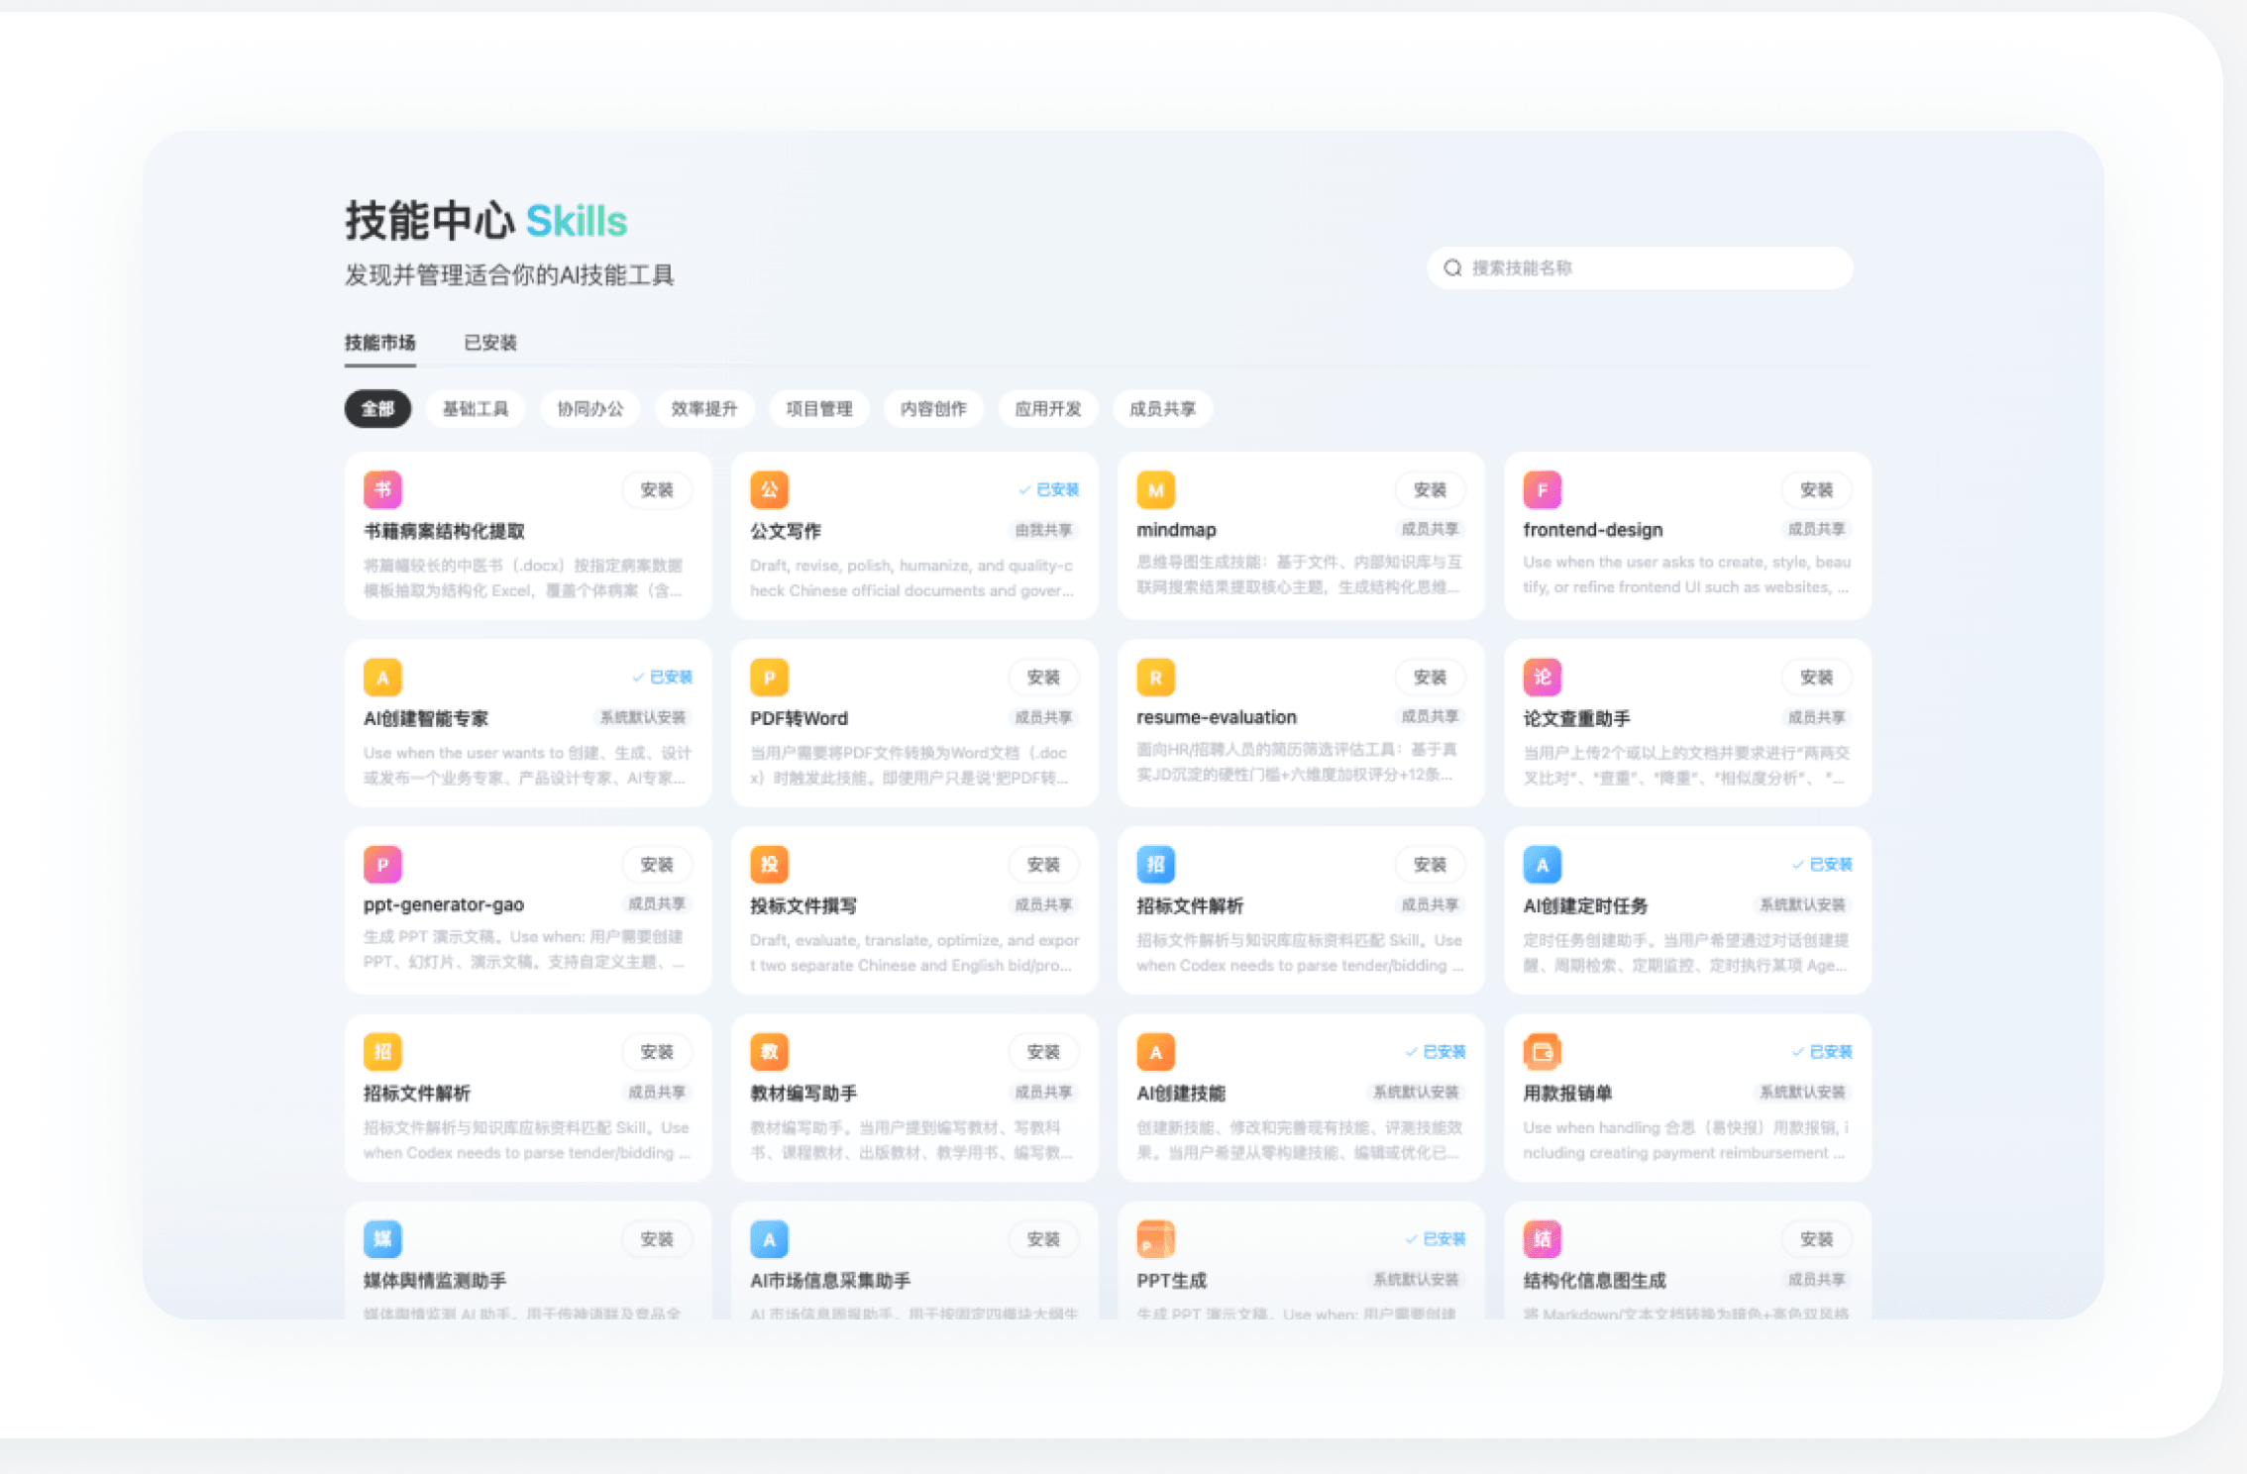Click the search magnifier icon
This screenshot has width=2247, height=1474.
coord(1452,268)
